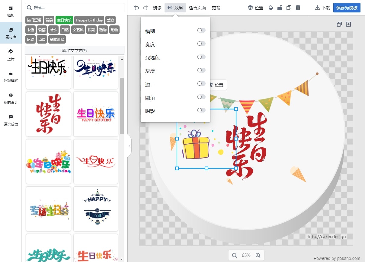Click the cartoon 生日快乐 Happy Birthday thumbnail
The height and width of the screenshot is (262, 365).
coord(48,162)
